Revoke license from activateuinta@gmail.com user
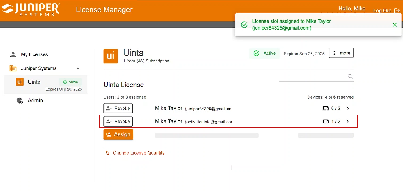The height and width of the screenshot is (191, 403). [118, 121]
